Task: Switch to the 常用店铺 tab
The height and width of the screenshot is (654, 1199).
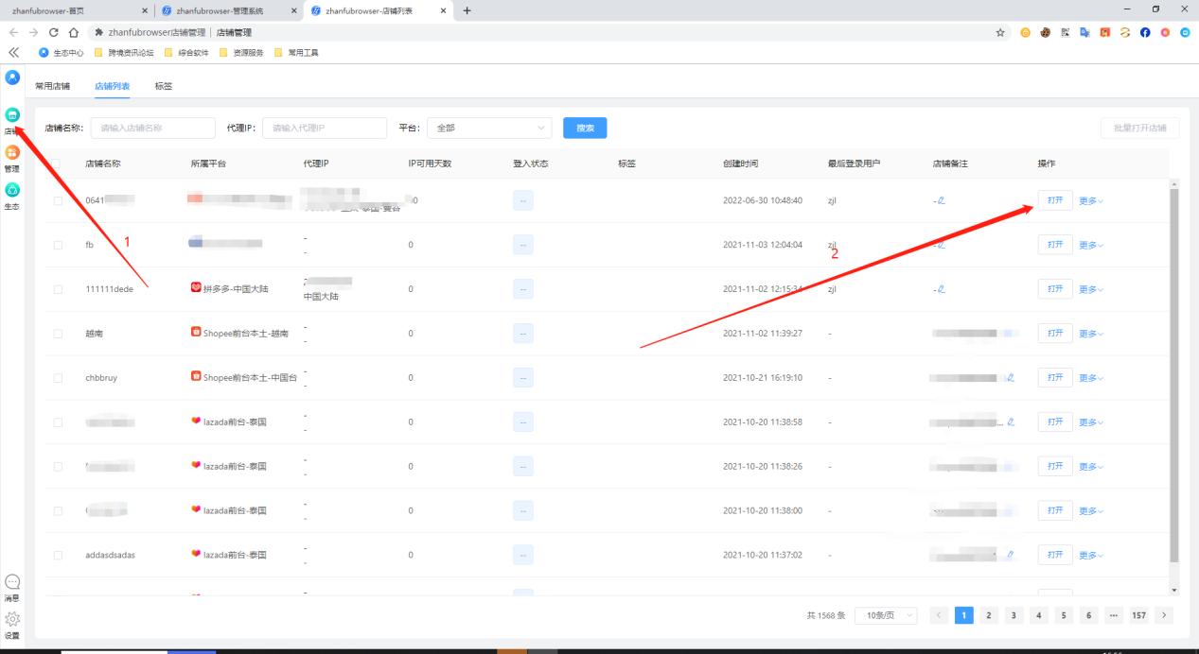Action: click(52, 86)
